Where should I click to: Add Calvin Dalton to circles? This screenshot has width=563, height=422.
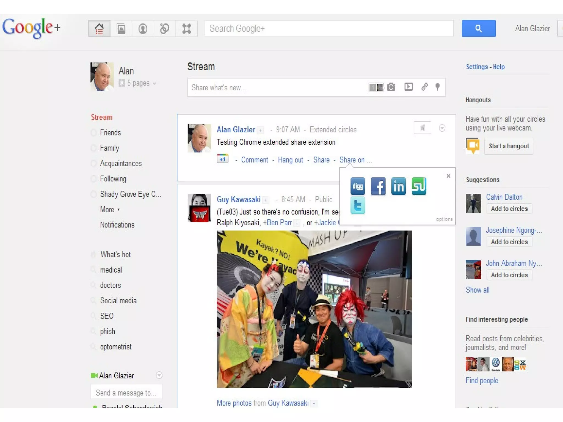coord(509,209)
